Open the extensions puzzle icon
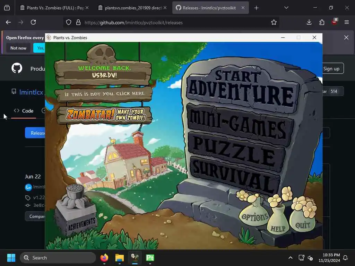Image resolution: width=355 pixels, height=266 pixels. [322, 22]
